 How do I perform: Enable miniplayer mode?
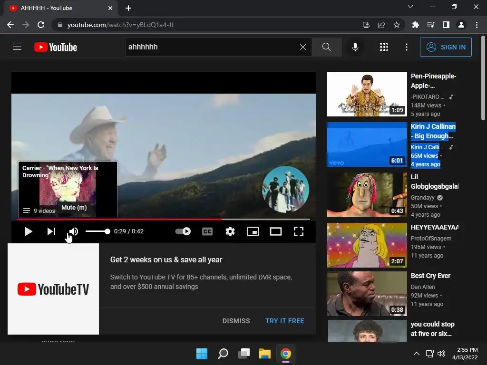click(x=253, y=231)
